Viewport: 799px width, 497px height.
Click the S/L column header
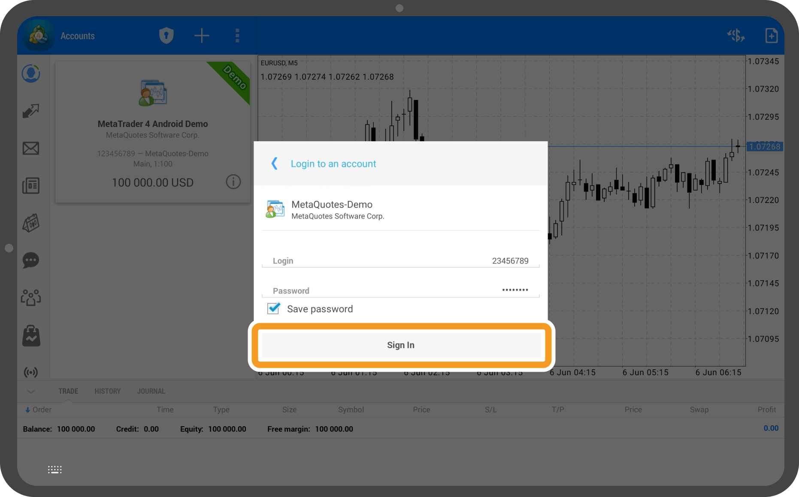pos(491,409)
